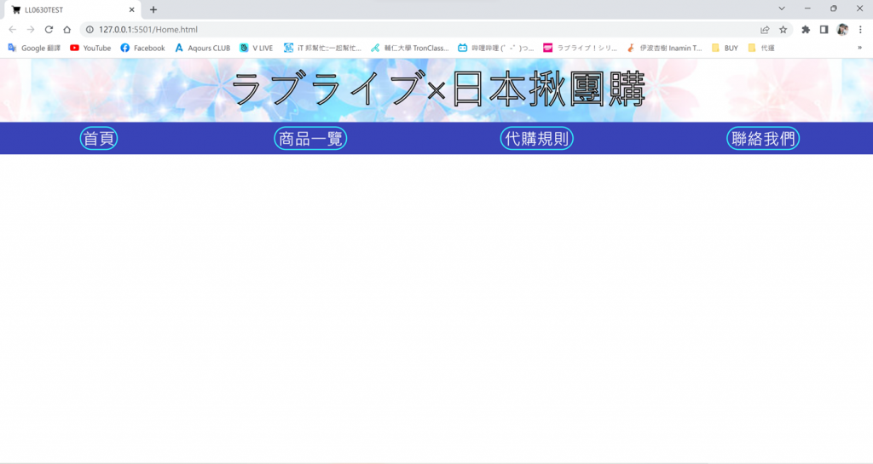Bookmark this page with the star icon
This screenshot has width=873, height=464.
click(x=783, y=30)
